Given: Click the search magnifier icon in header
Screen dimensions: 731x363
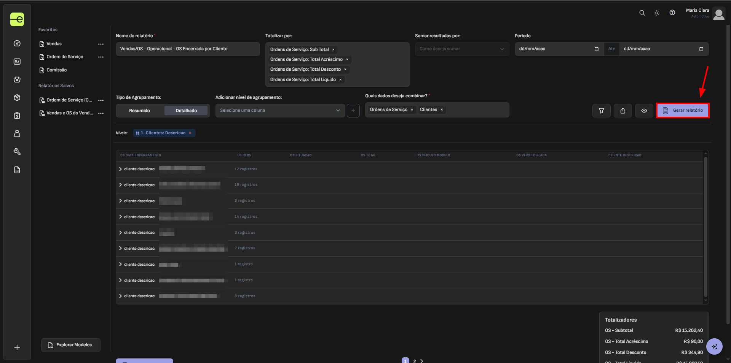Looking at the screenshot, I should pos(642,13).
